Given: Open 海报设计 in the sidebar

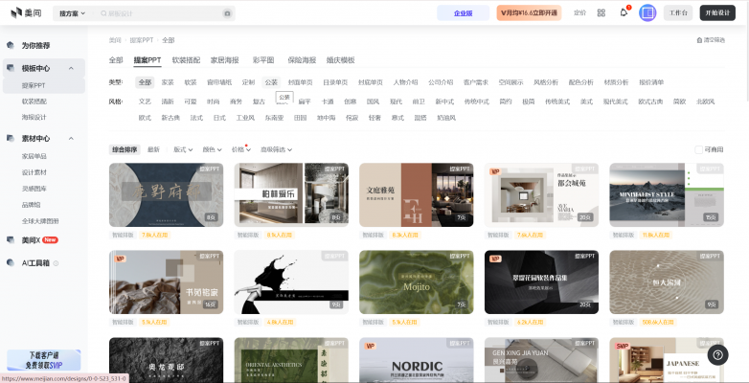Looking at the screenshot, I should coord(34,117).
